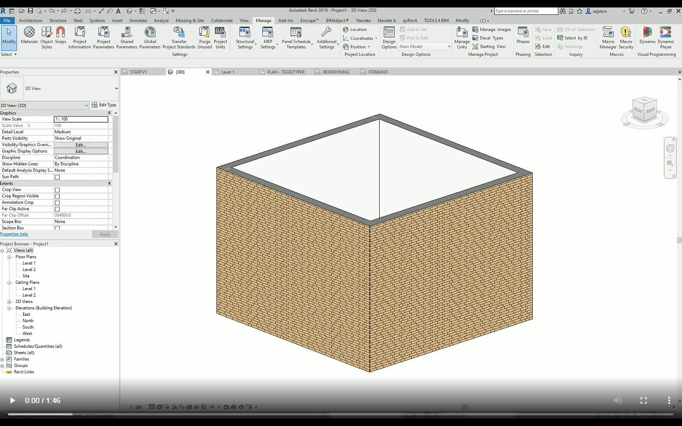
Task: Open Design Options
Action: point(389,37)
